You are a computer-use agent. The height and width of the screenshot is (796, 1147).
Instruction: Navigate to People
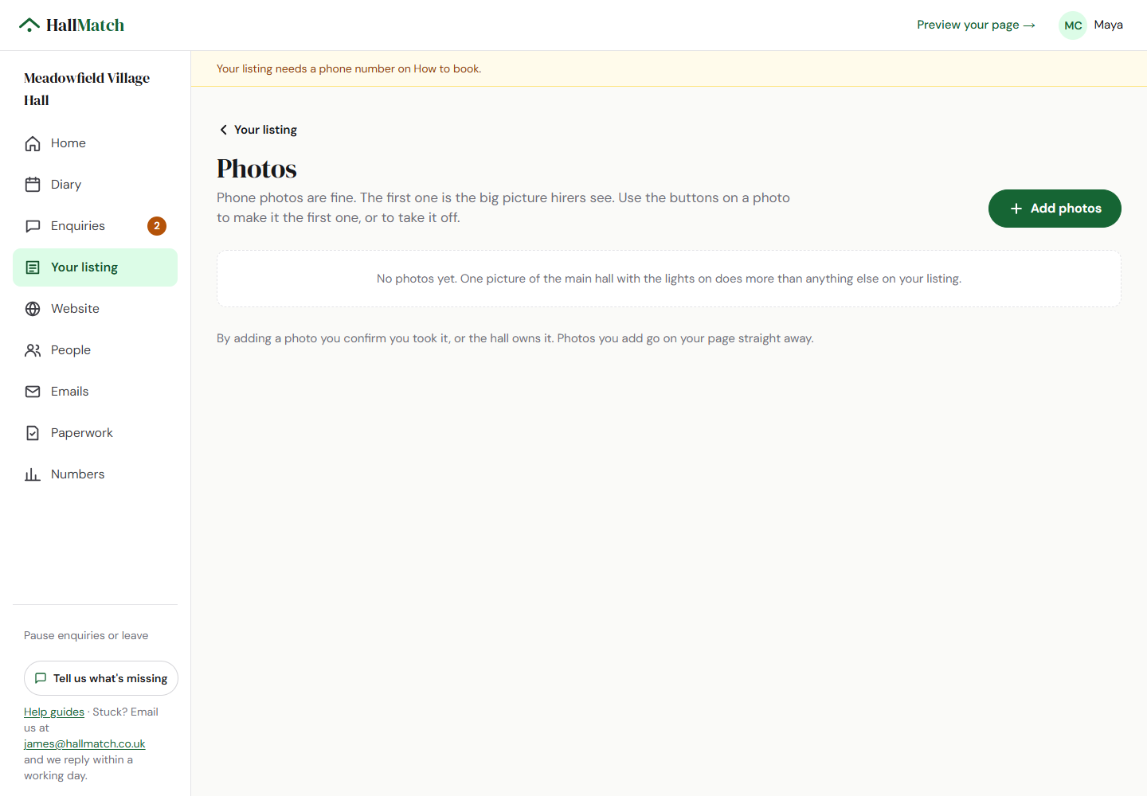click(x=95, y=350)
